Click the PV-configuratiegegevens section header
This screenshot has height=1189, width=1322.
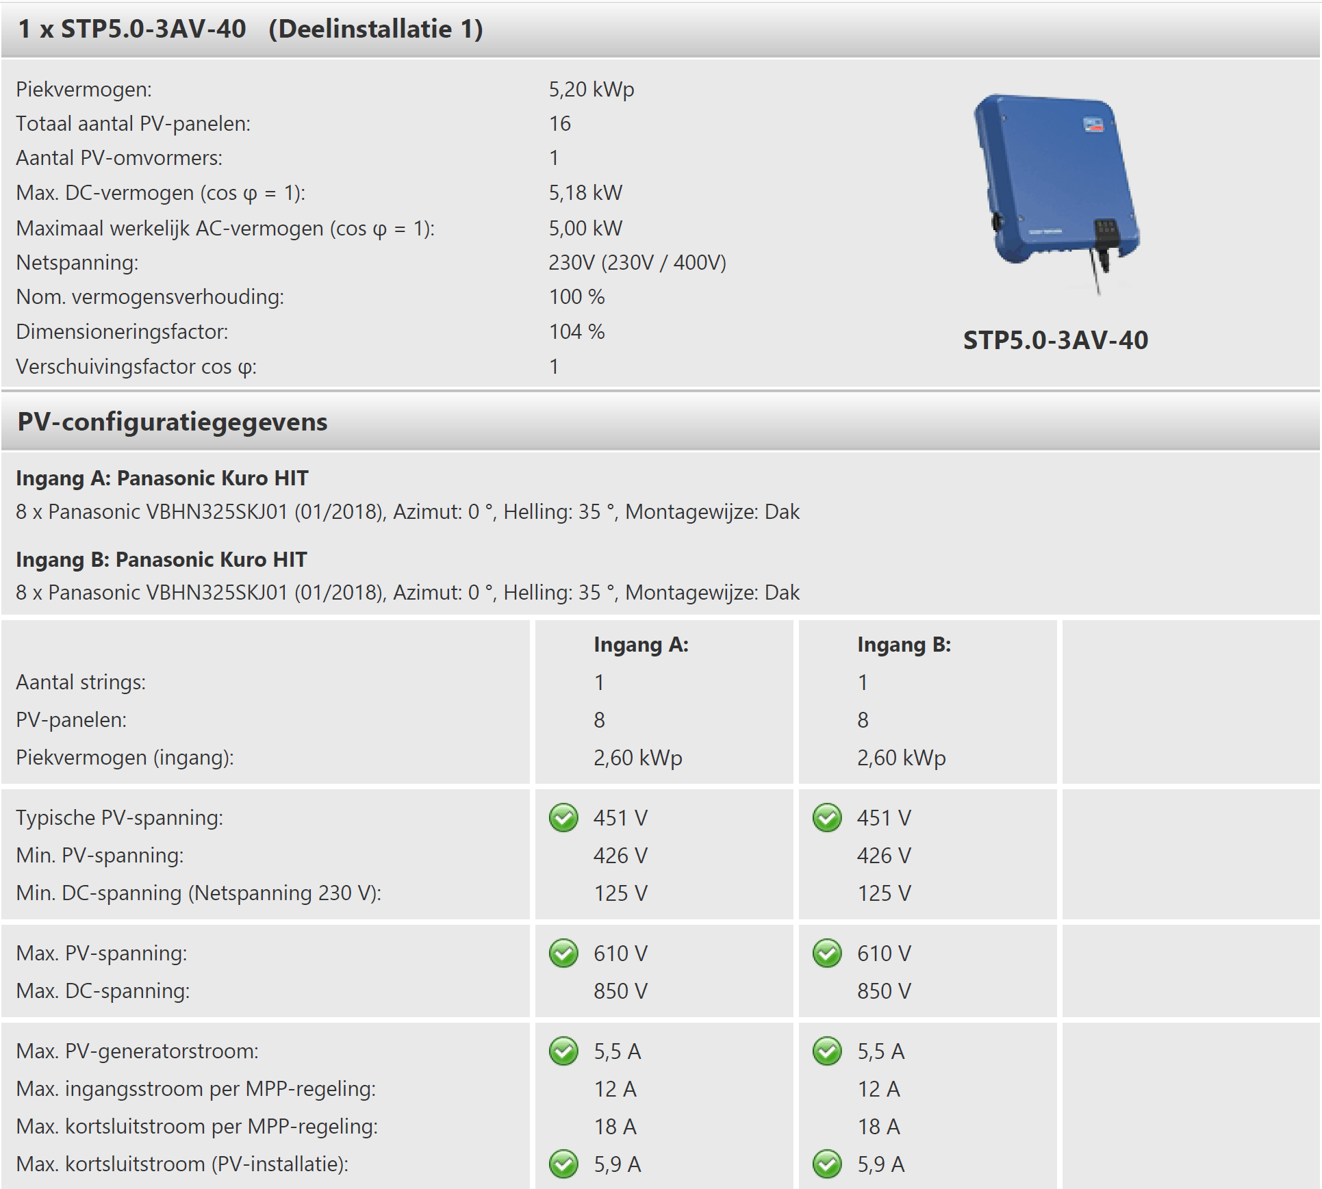coord(173,422)
